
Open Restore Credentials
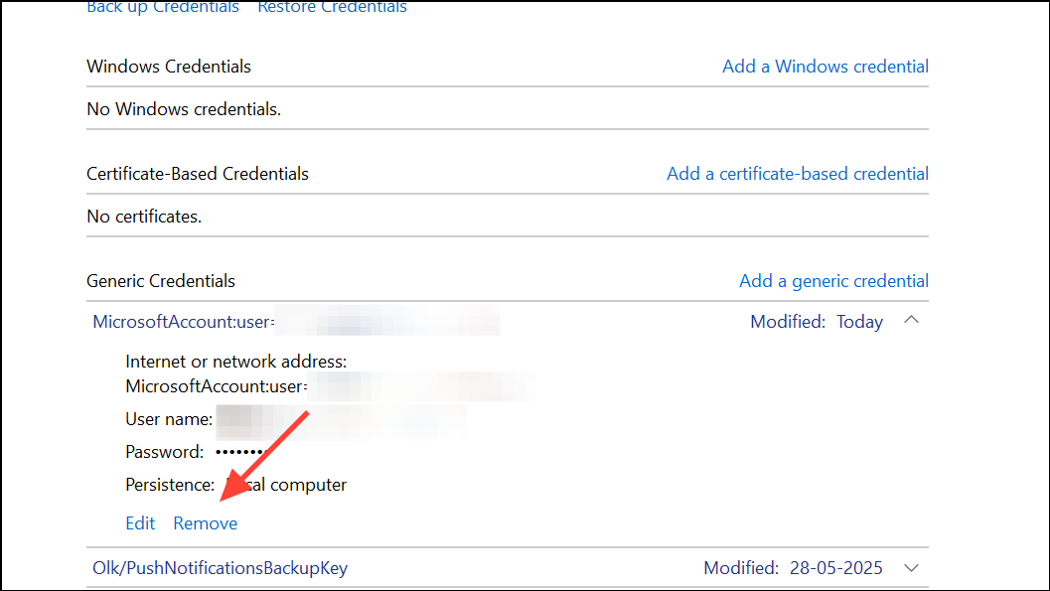(x=332, y=8)
